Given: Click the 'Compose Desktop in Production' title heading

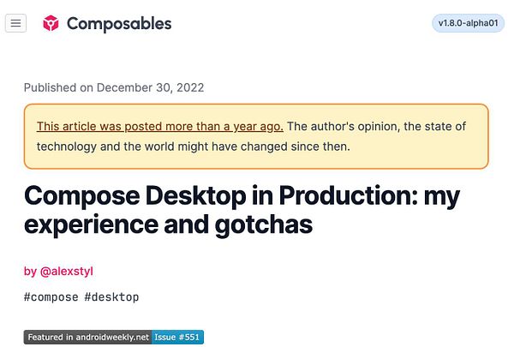Looking at the screenshot, I should [x=242, y=195].
